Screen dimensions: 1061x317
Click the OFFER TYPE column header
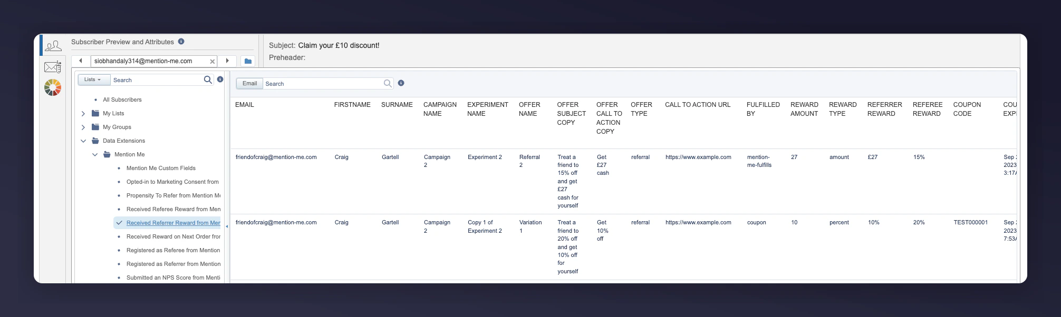click(641, 109)
